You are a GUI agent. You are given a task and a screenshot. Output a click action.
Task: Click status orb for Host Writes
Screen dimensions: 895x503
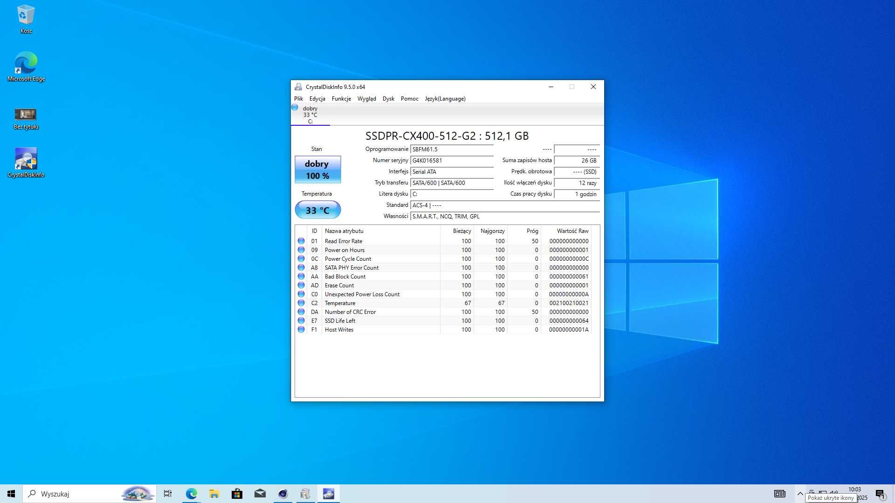tap(301, 329)
